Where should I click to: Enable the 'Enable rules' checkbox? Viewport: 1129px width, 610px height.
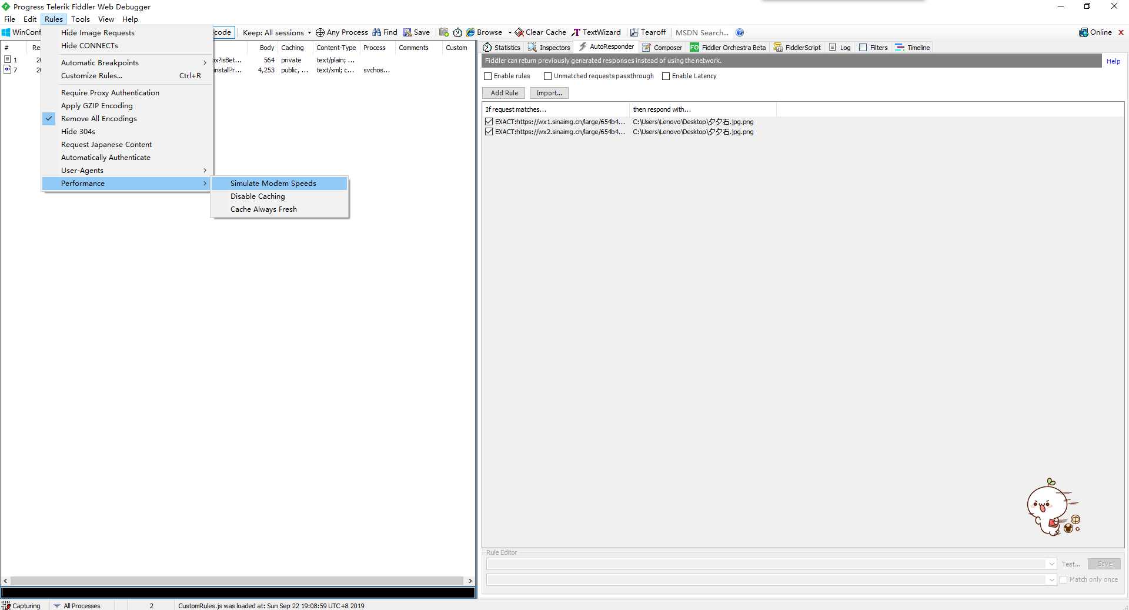pyautogui.click(x=487, y=76)
